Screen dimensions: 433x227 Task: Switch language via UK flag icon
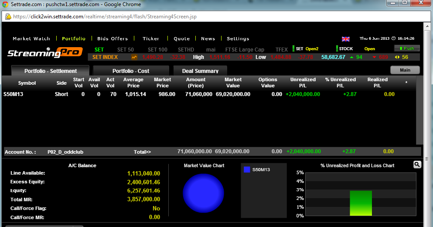click(x=345, y=39)
